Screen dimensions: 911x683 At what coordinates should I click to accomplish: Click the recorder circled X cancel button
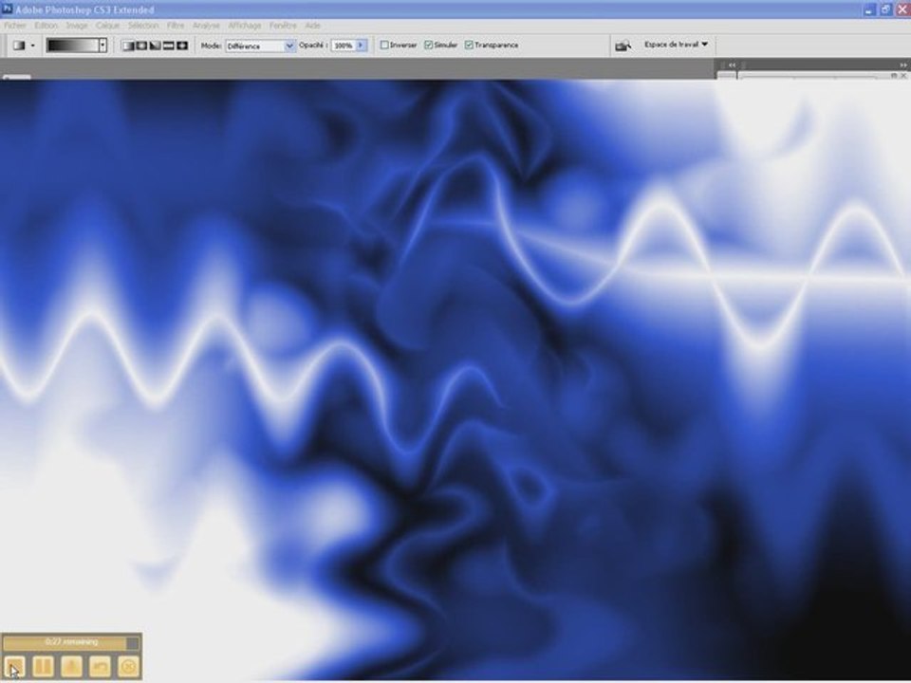coord(129,666)
